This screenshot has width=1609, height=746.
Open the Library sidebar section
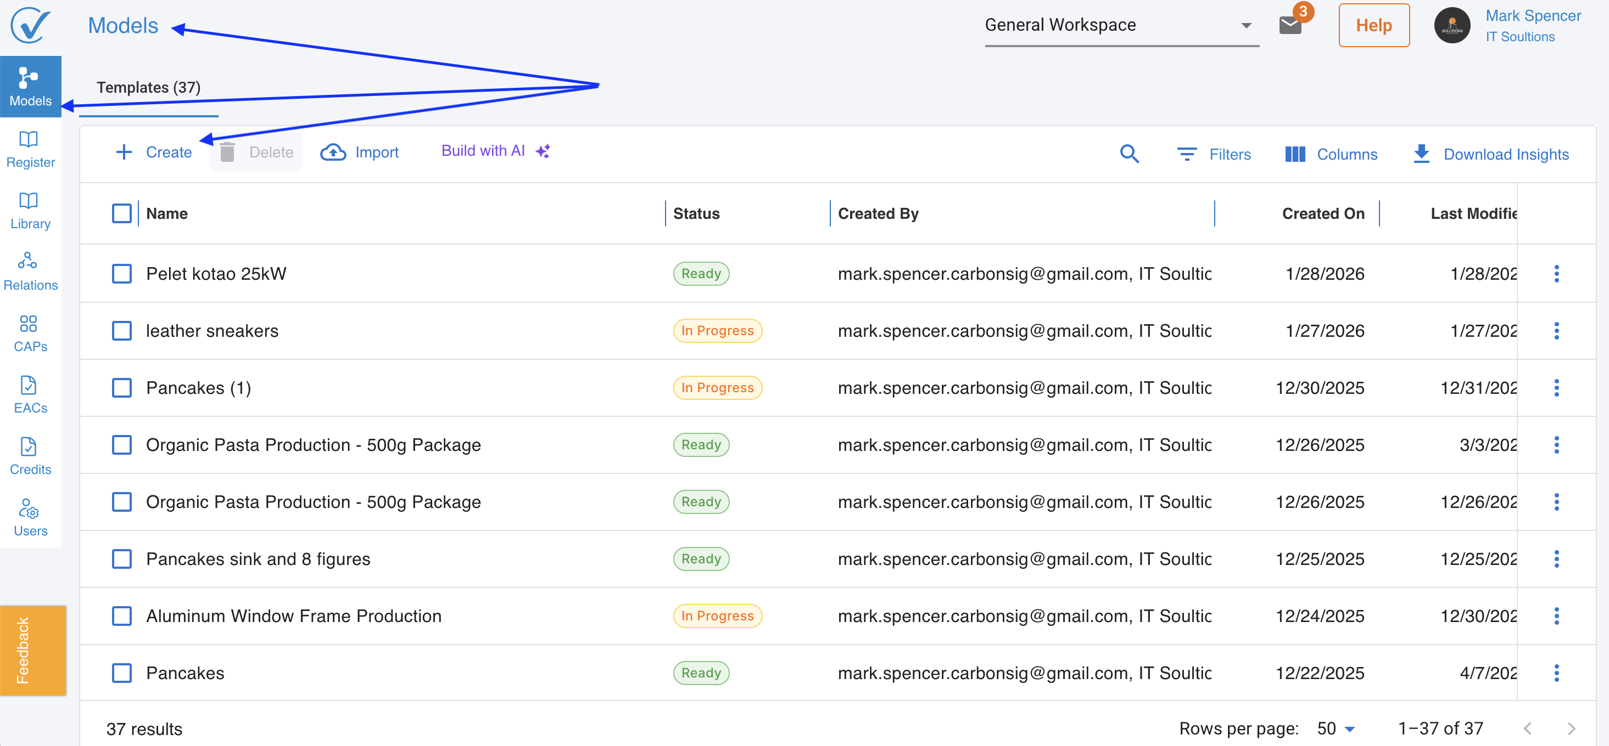click(30, 211)
